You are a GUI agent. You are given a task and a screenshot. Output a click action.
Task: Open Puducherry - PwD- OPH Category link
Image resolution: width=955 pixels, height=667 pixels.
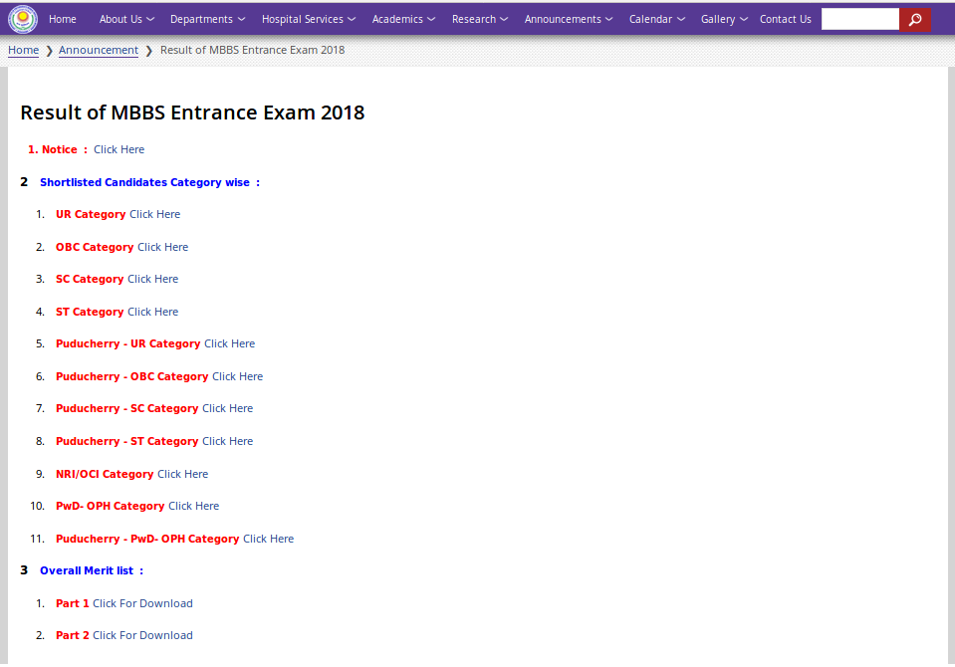coord(268,540)
